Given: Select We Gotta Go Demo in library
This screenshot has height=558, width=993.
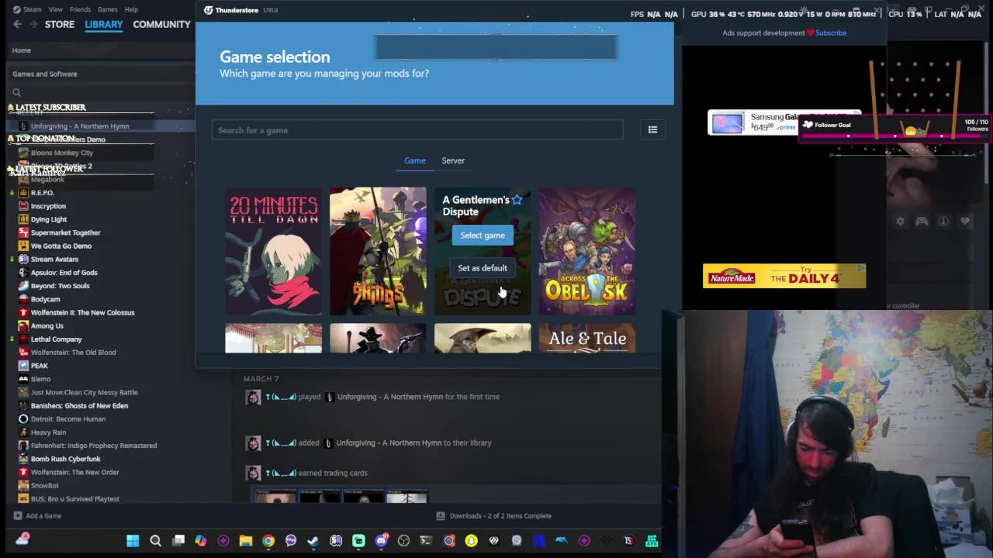Looking at the screenshot, I should click(61, 246).
